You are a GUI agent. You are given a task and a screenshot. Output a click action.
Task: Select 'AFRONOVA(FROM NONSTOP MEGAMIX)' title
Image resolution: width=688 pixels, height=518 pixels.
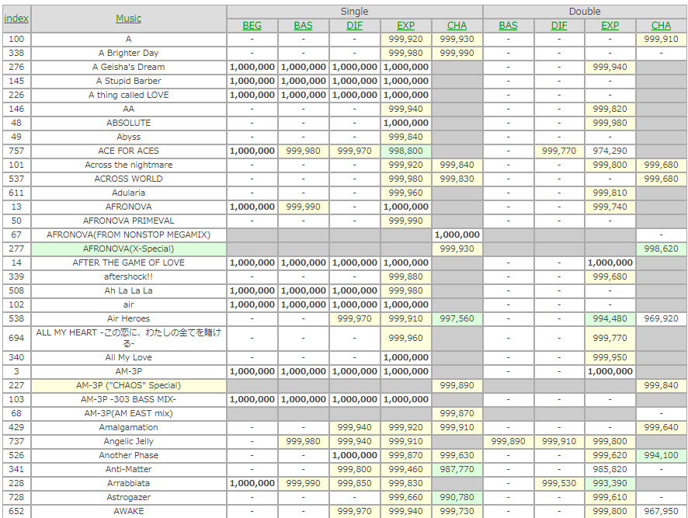coord(129,235)
